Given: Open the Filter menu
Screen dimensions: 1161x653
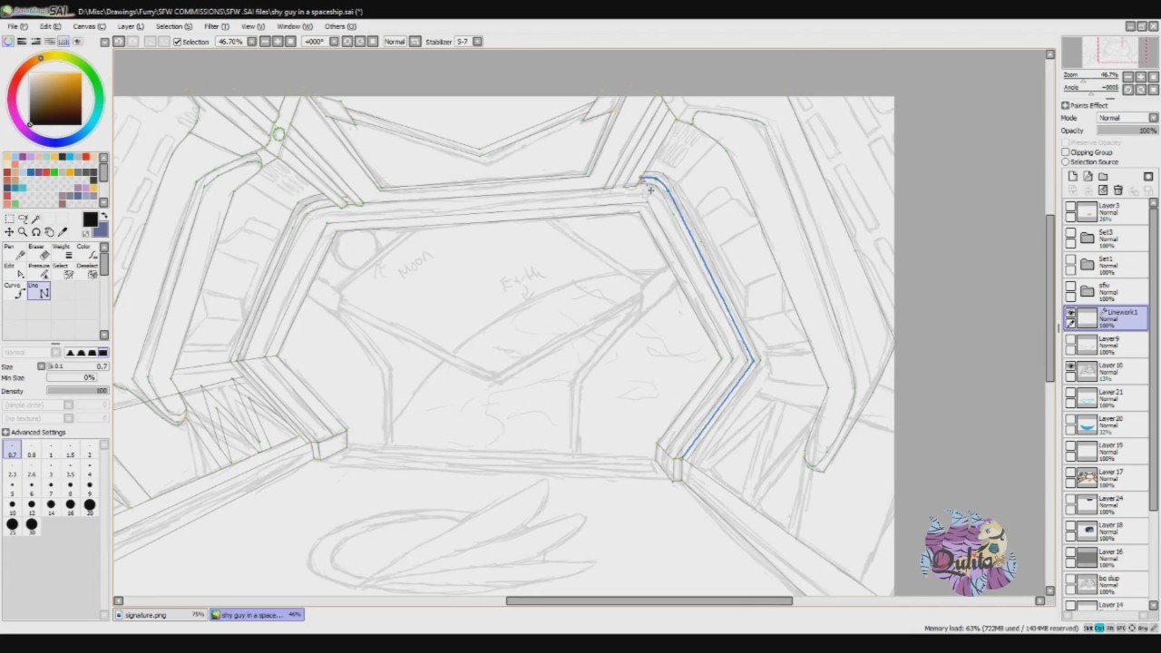Looking at the screenshot, I should coord(216,26).
